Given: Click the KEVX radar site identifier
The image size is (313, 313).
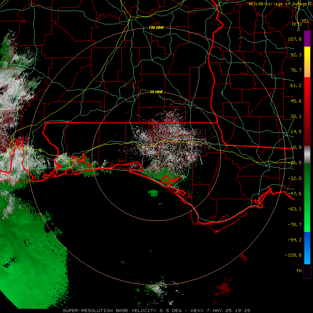Looking at the screenshot, I should pyautogui.click(x=197, y=311).
